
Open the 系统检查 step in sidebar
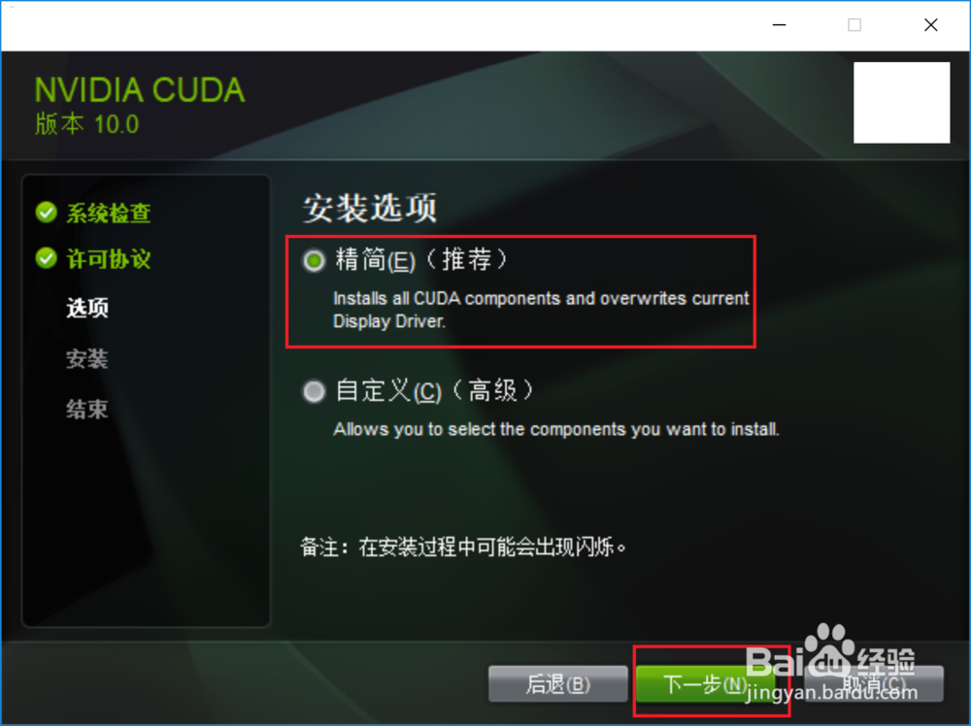tap(109, 213)
